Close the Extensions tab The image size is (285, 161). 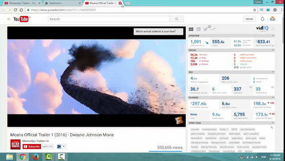[x=80, y=3]
